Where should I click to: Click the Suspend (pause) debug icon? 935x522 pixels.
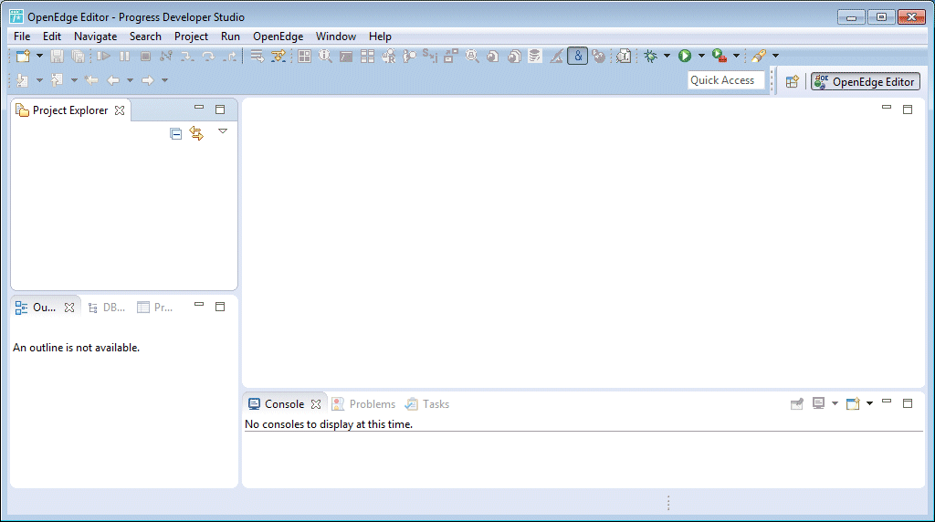click(x=124, y=56)
